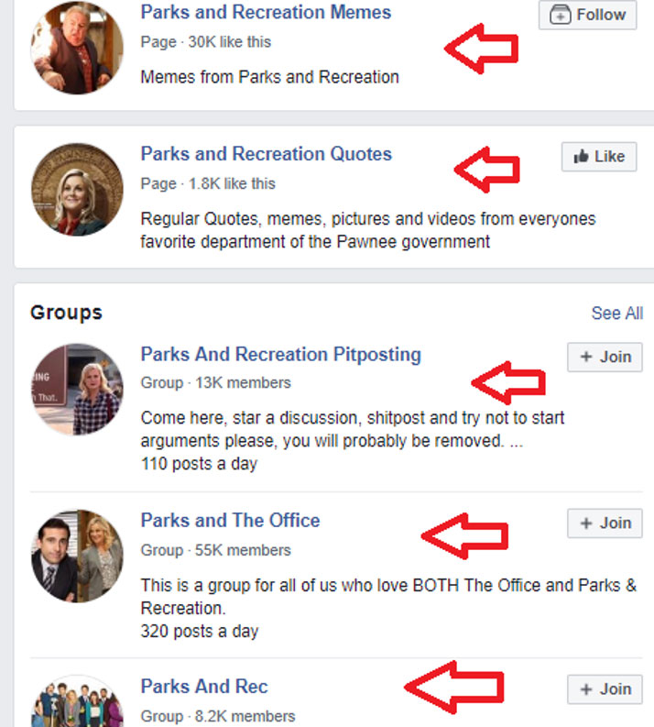Viewport: 654px width, 727px height.
Task: Open Parks and Recreation Quotes title link
Action: click(x=267, y=154)
